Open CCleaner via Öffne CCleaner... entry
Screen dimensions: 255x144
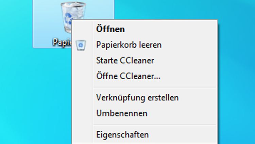[x=128, y=76]
